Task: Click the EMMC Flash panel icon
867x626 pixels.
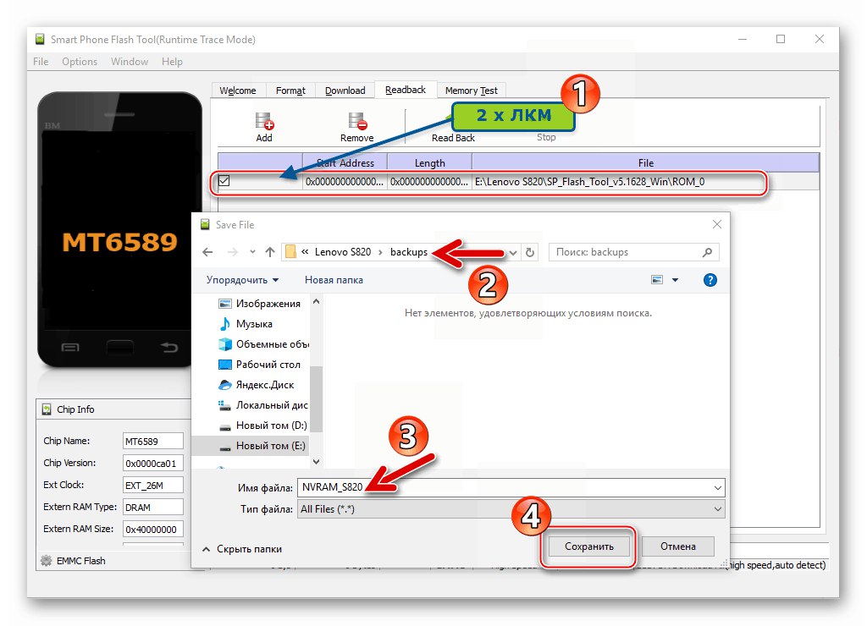Action: click(46, 560)
